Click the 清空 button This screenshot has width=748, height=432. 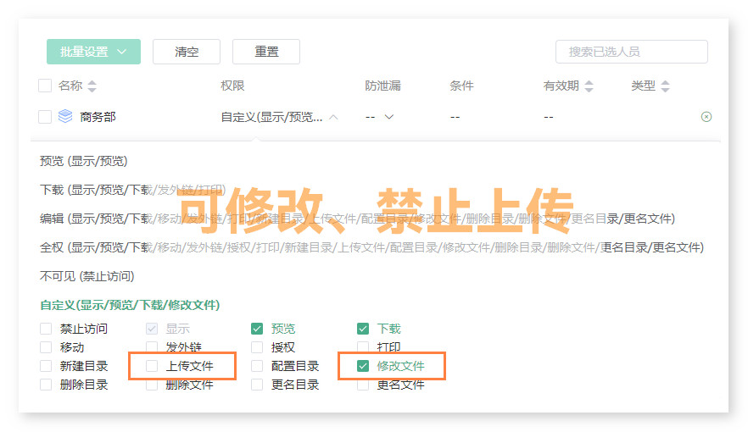tap(187, 52)
